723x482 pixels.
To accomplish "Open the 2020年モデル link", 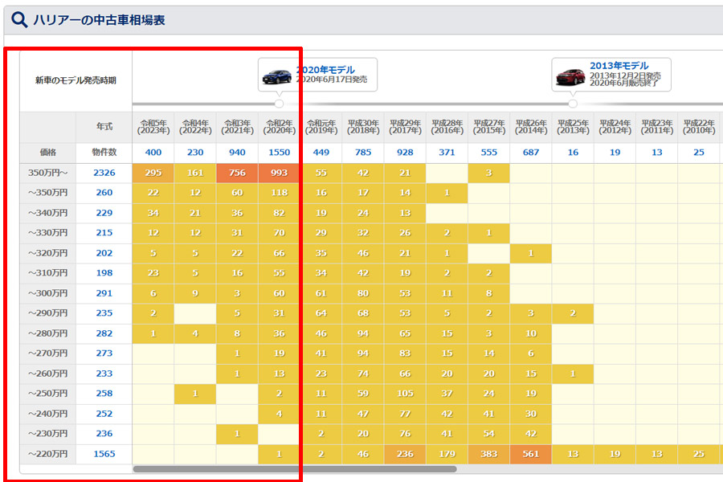I will click(x=325, y=70).
